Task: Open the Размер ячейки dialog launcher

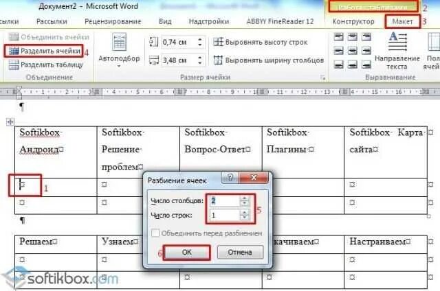Action: pos(322,78)
